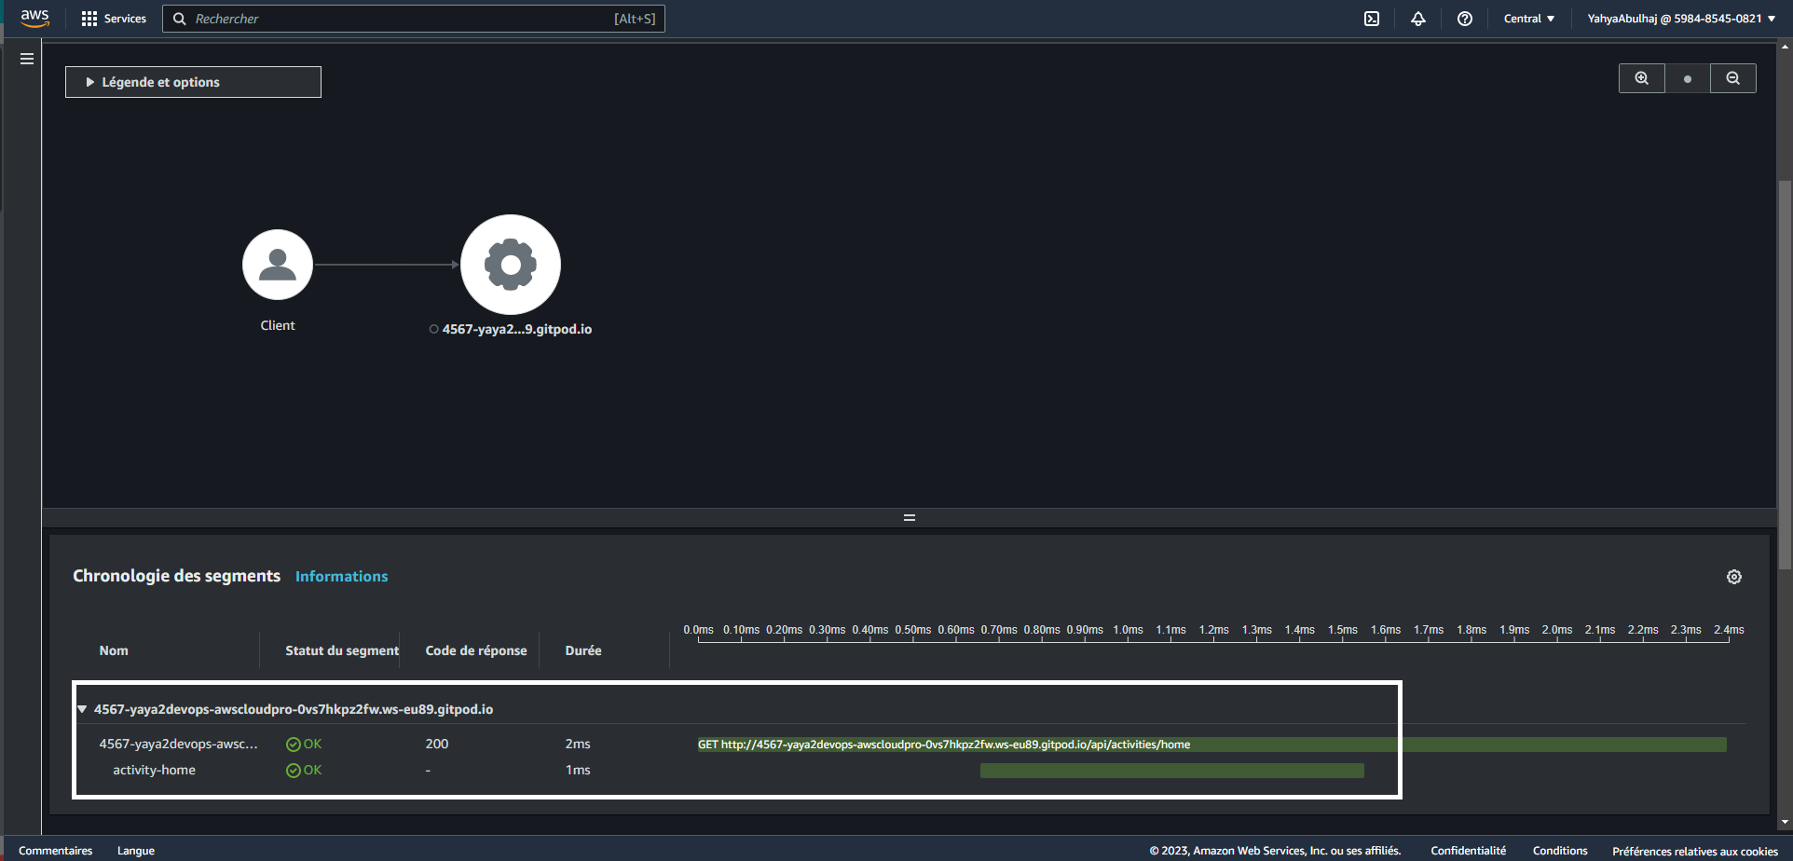1793x861 pixels.
Task: Open the Informations link
Action: coord(342,577)
